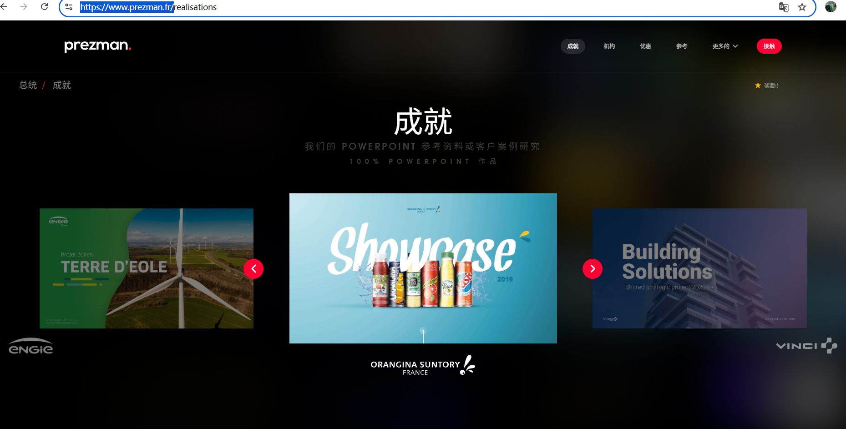Show next slide with red right arrow

(x=593, y=269)
